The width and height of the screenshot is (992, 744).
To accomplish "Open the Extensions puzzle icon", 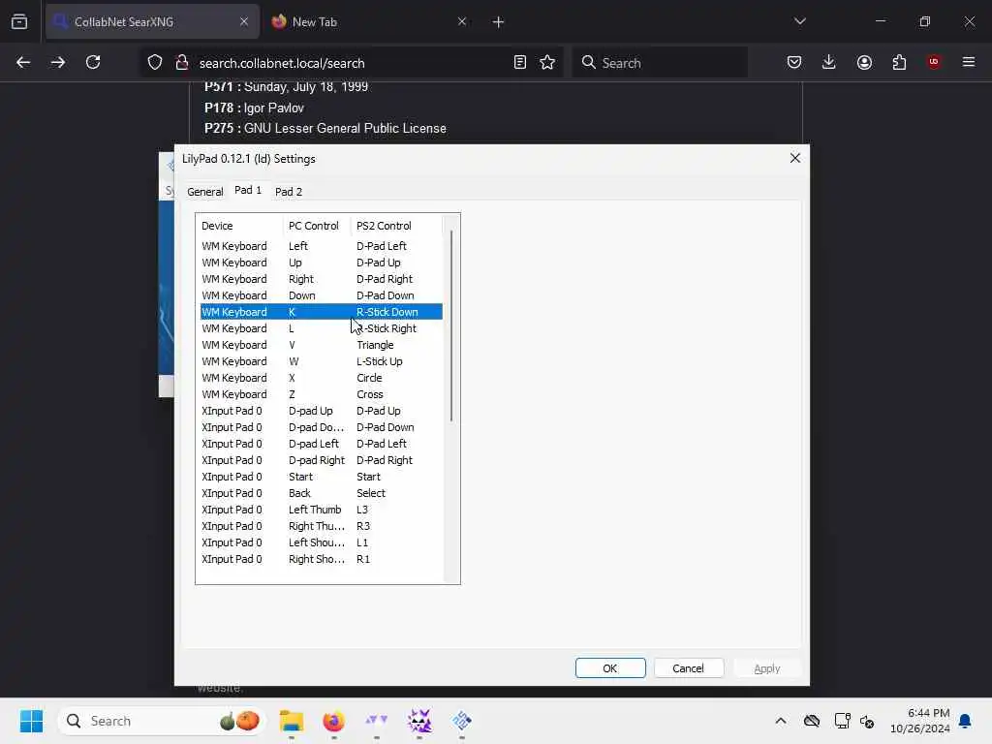I will [x=899, y=62].
